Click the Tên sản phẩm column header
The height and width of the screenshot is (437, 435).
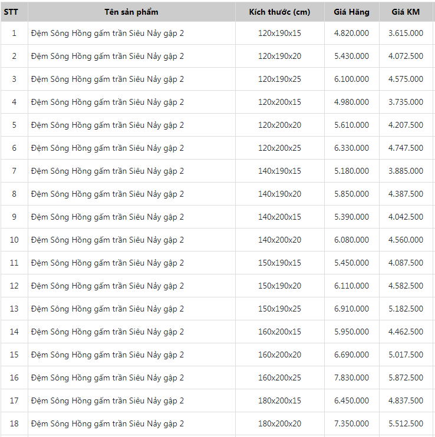click(131, 12)
